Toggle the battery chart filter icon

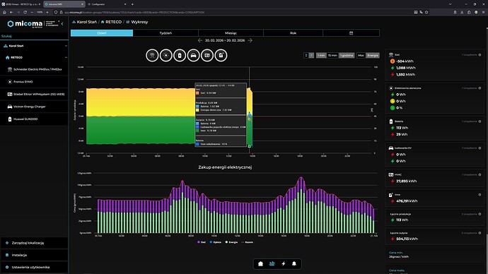[180, 55]
